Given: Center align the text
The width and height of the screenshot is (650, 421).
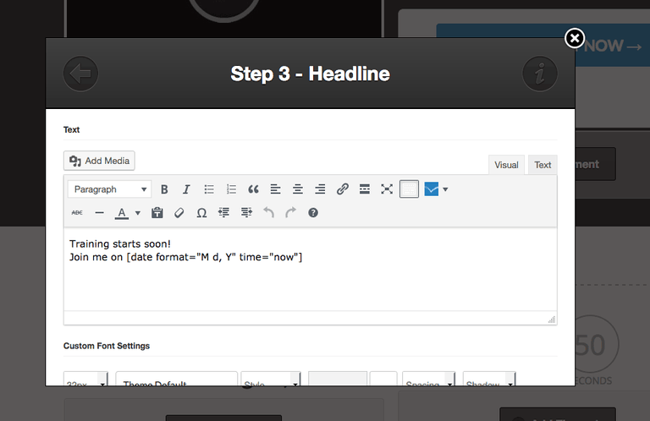Looking at the screenshot, I should coord(298,189).
